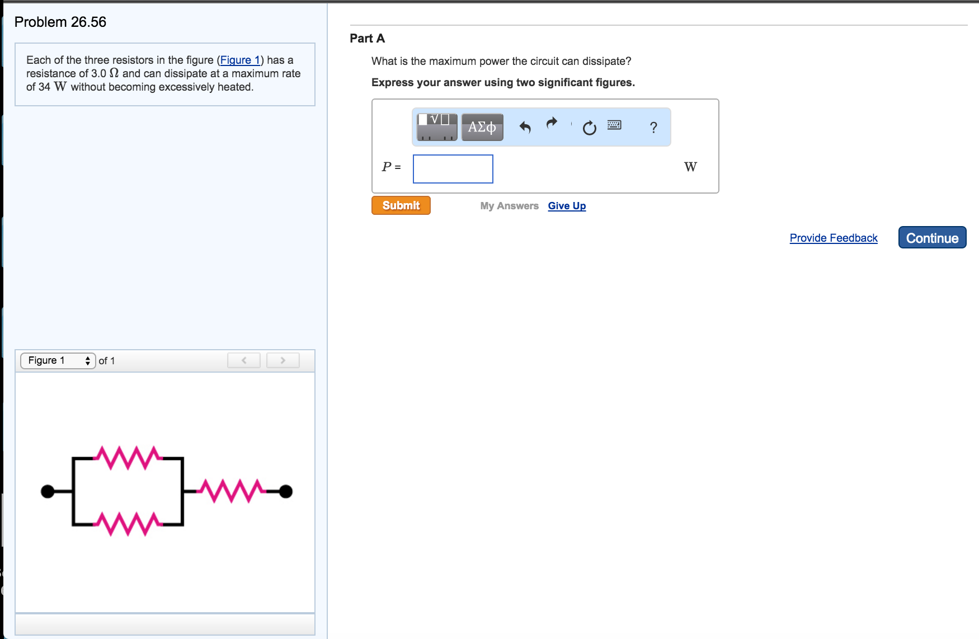Undo the last answer edit
This screenshot has height=639, width=979.
point(525,127)
